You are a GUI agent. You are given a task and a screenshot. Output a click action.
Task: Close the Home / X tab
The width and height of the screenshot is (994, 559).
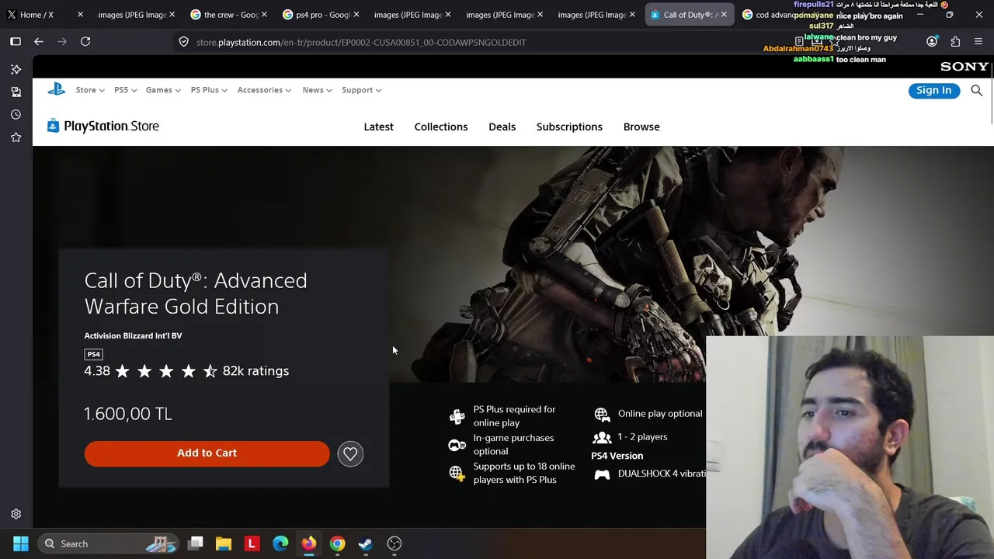(x=80, y=15)
